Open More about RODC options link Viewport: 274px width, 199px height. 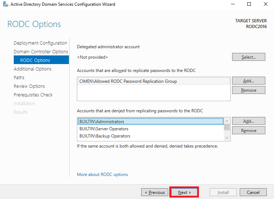[x=103, y=175]
